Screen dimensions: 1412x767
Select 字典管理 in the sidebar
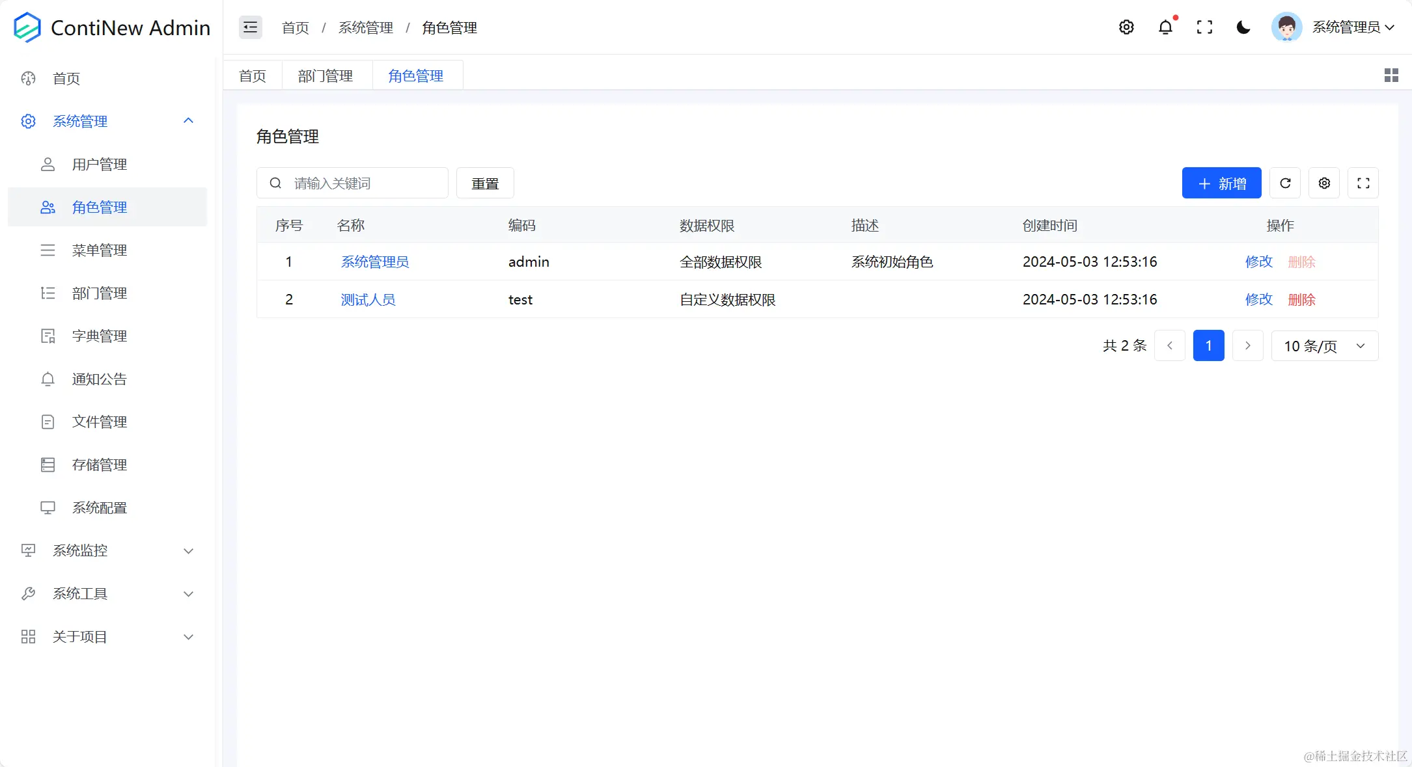coord(99,336)
